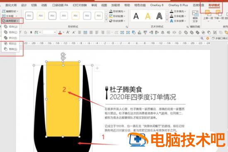The height and width of the screenshot is (152, 228).
Task: Click 多窗口模式 (multi-window mode) button
Action: (220, 38)
